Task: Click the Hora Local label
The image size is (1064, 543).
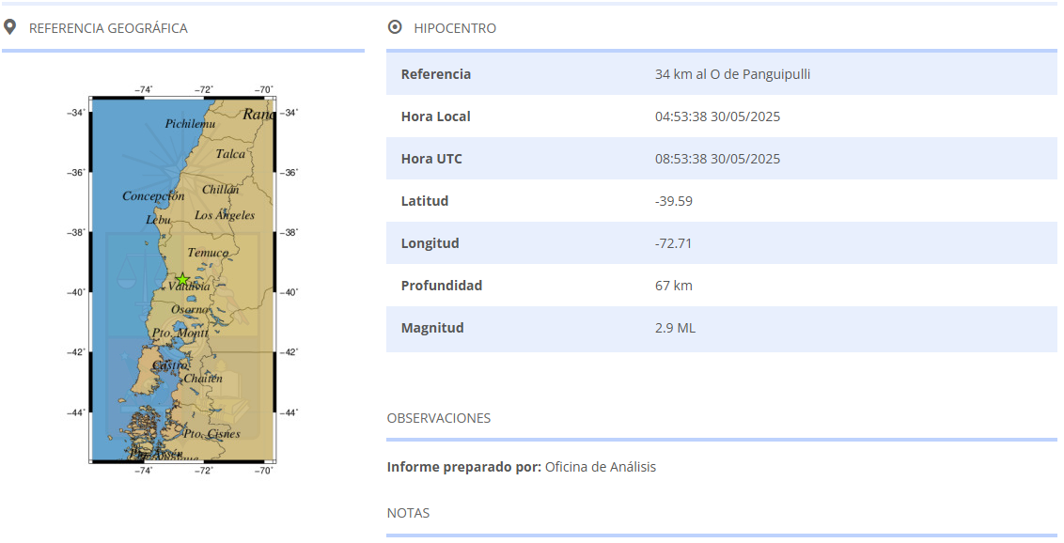Action: coord(435,116)
